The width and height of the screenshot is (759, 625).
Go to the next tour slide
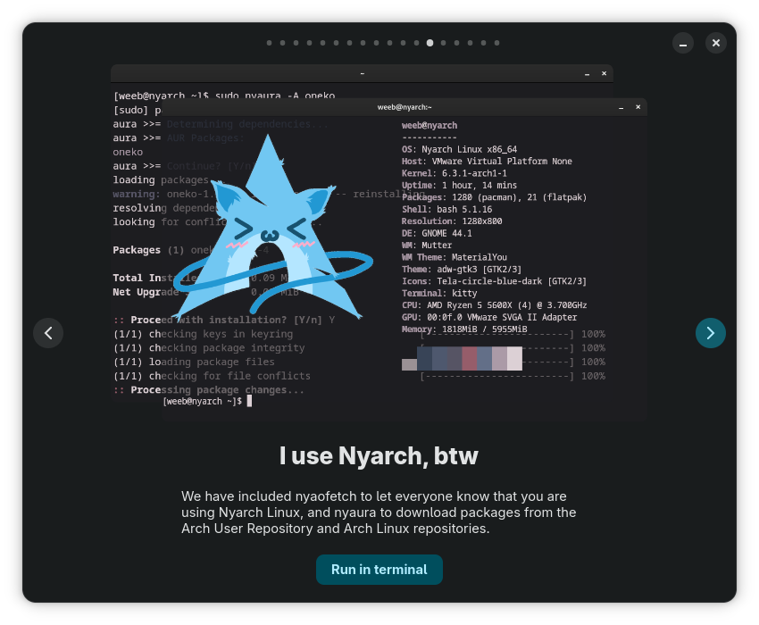click(x=710, y=333)
